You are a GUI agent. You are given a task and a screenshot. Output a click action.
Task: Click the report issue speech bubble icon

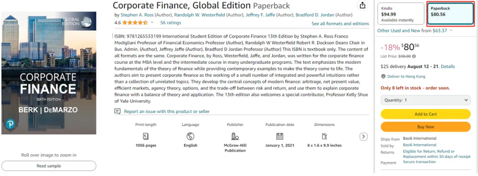click(117, 112)
